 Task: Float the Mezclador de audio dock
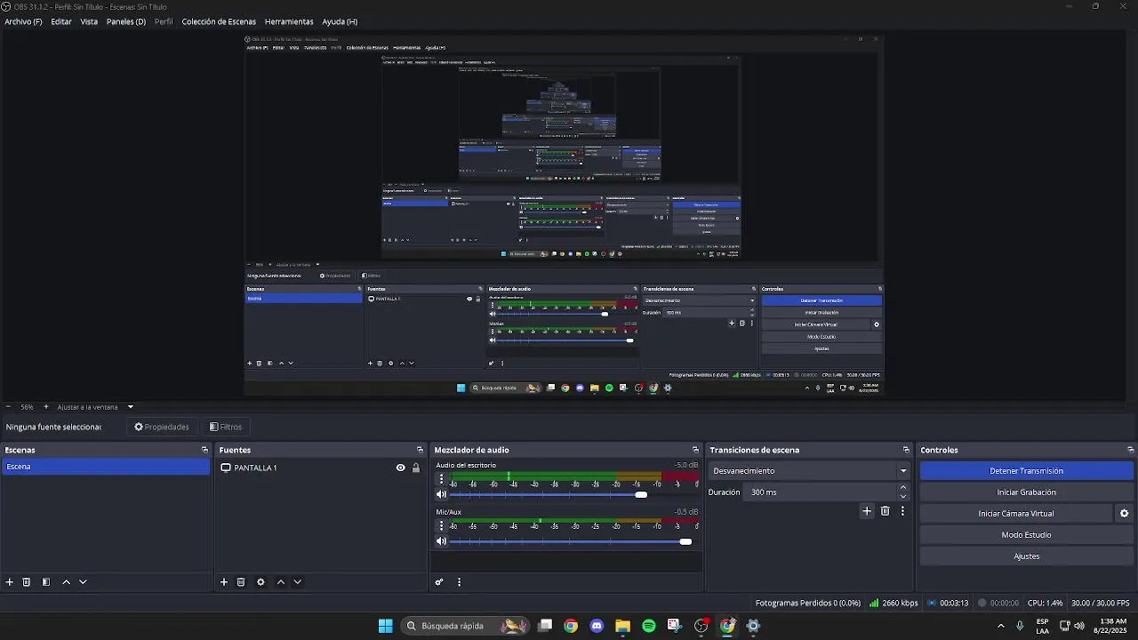[x=696, y=450]
